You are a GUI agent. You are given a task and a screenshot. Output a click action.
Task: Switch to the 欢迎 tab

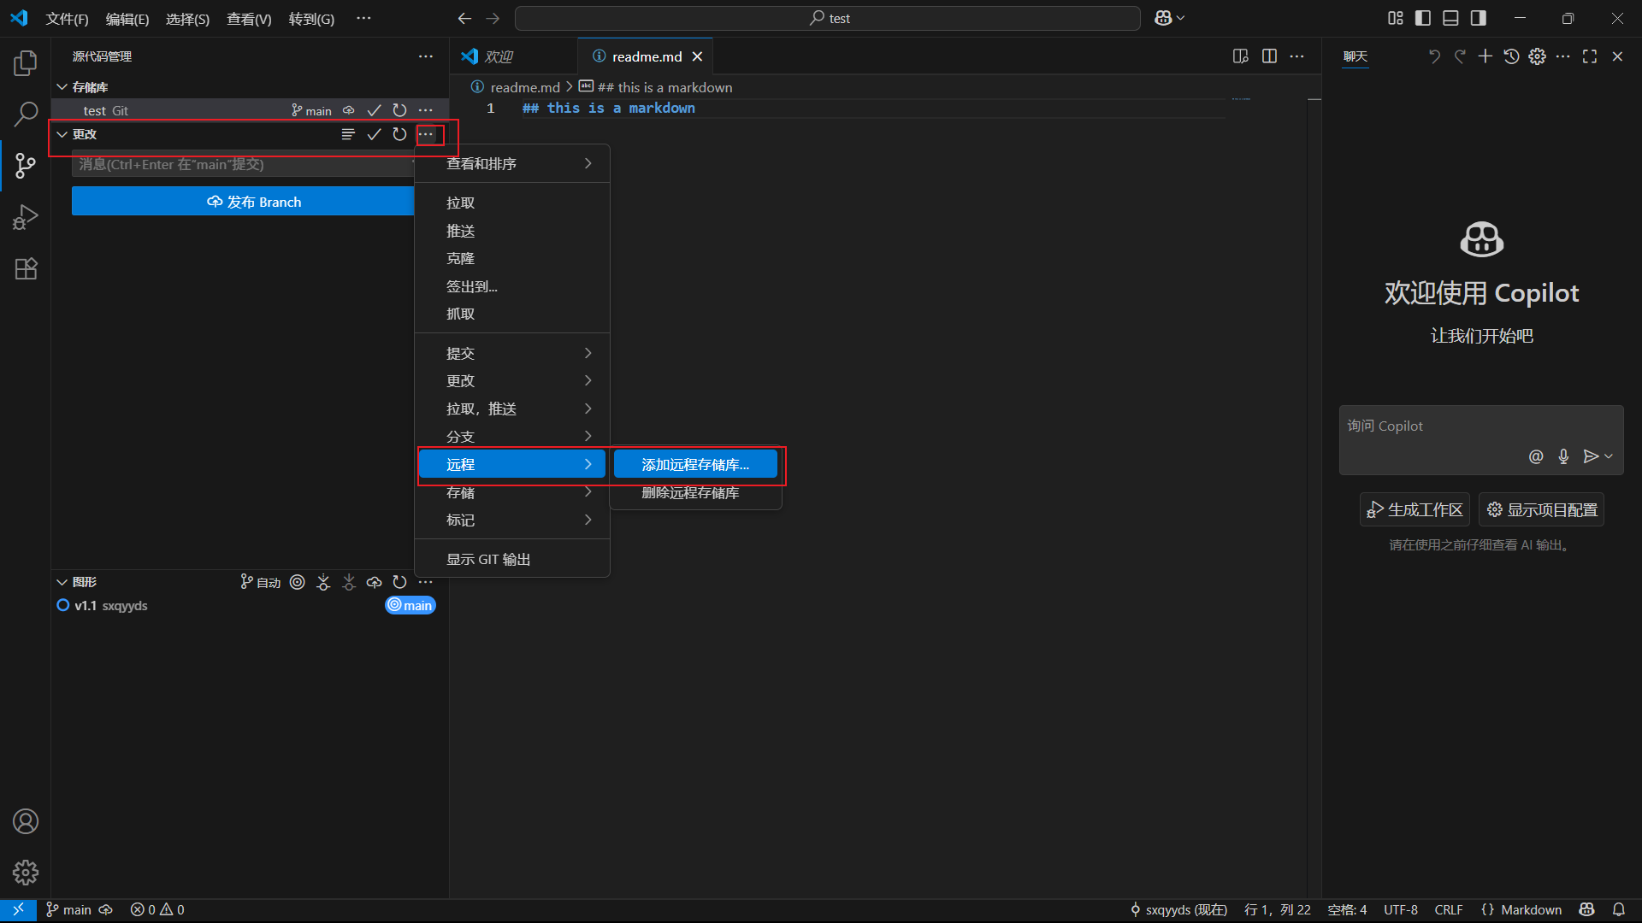tap(499, 56)
